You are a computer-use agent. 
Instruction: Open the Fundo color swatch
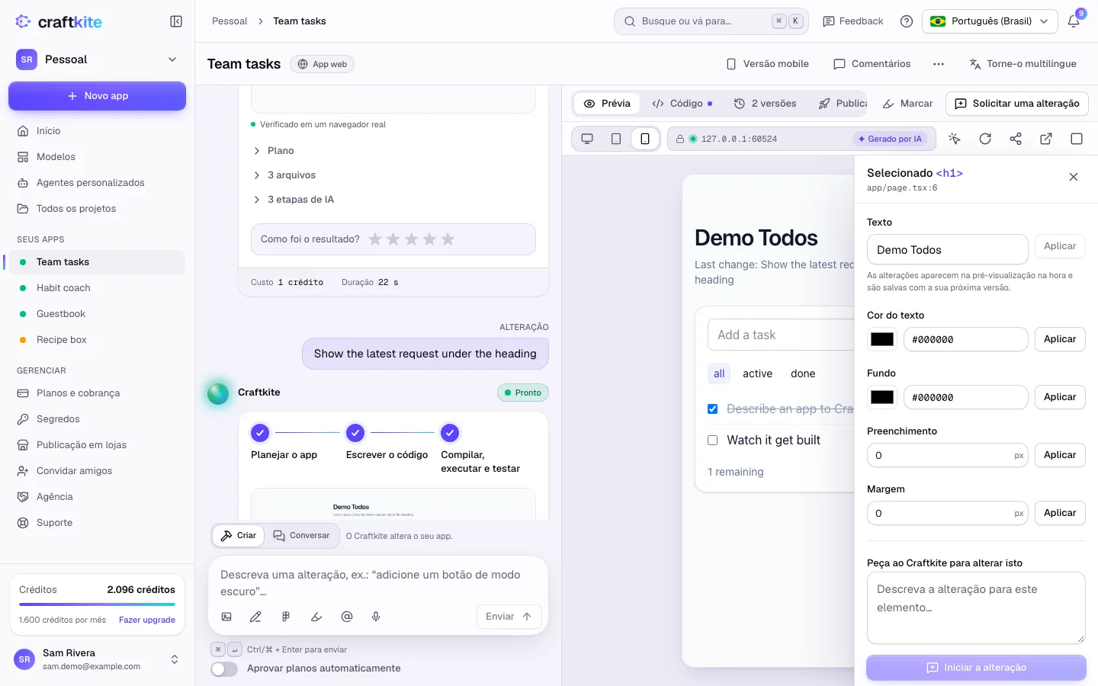tap(882, 397)
